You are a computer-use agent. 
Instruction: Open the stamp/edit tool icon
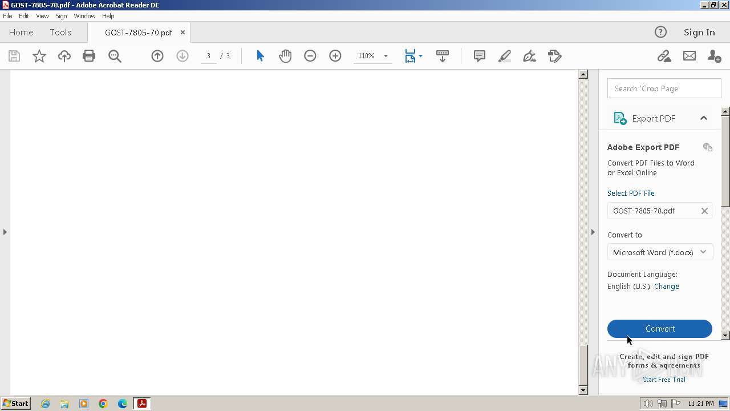(x=555, y=56)
